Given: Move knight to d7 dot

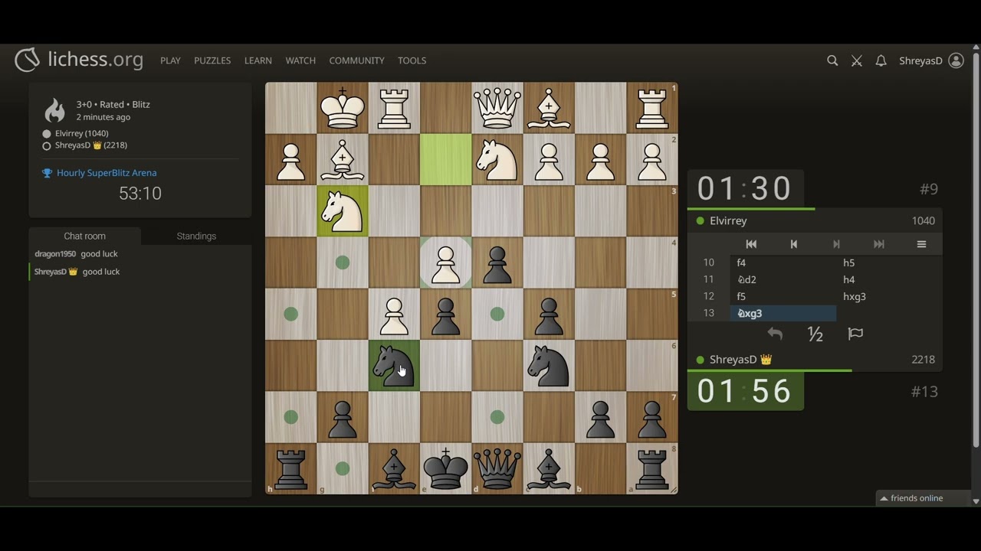Looking at the screenshot, I should pos(497,417).
